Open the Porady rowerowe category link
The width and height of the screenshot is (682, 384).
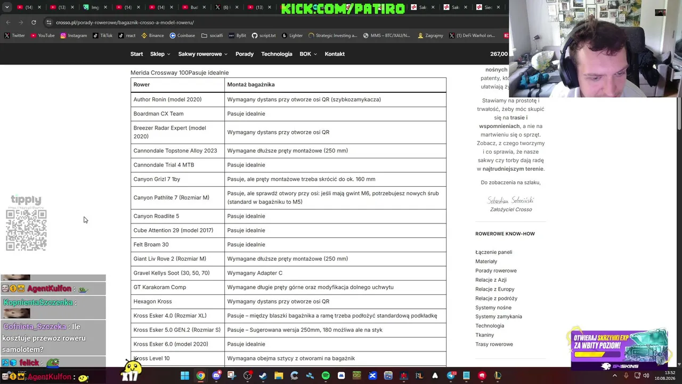click(496, 270)
